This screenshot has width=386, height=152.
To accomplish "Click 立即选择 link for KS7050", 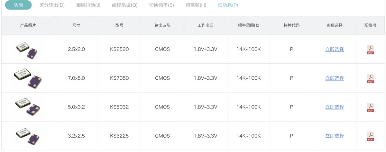I will (335, 78).
